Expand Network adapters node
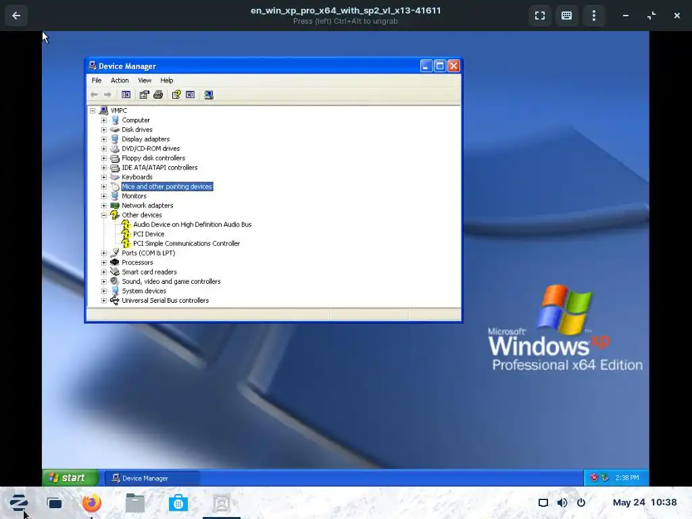This screenshot has height=519, width=692. click(103, 205)
